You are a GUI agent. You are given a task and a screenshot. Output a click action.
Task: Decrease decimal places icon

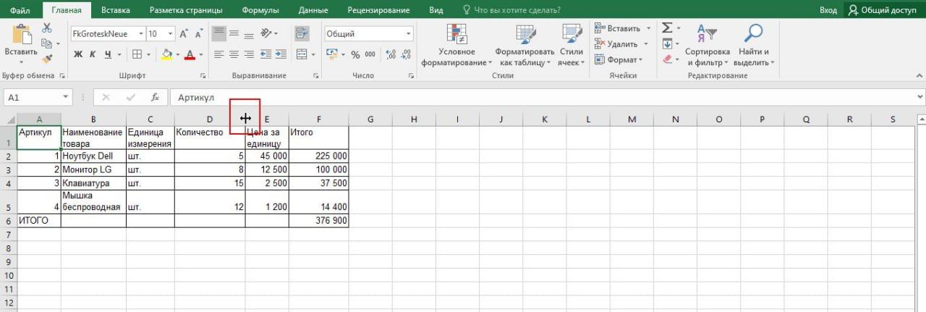coord(406,54)
